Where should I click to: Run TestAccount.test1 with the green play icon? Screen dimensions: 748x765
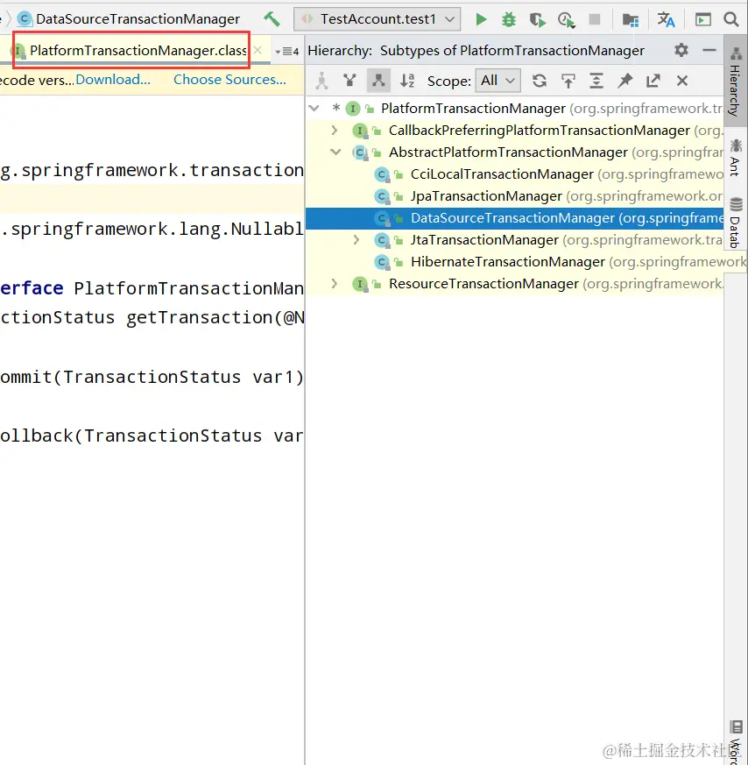pos(481,19)
